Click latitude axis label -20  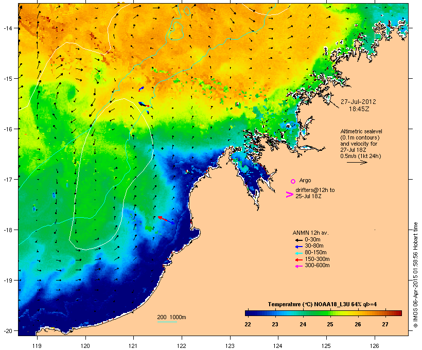coord(8,330)
